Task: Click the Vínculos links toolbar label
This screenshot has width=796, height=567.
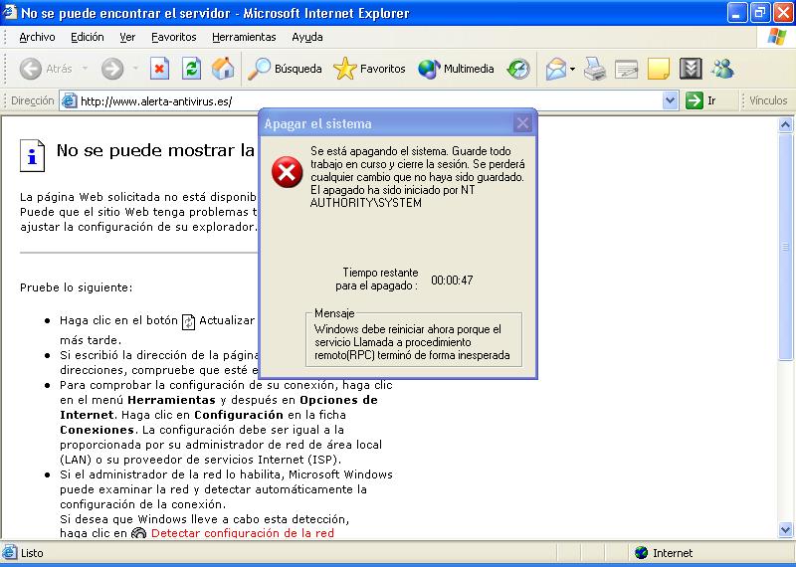Action: coord(767,100)
